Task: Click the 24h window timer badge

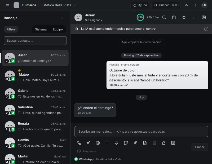Action: click(140, 17)
